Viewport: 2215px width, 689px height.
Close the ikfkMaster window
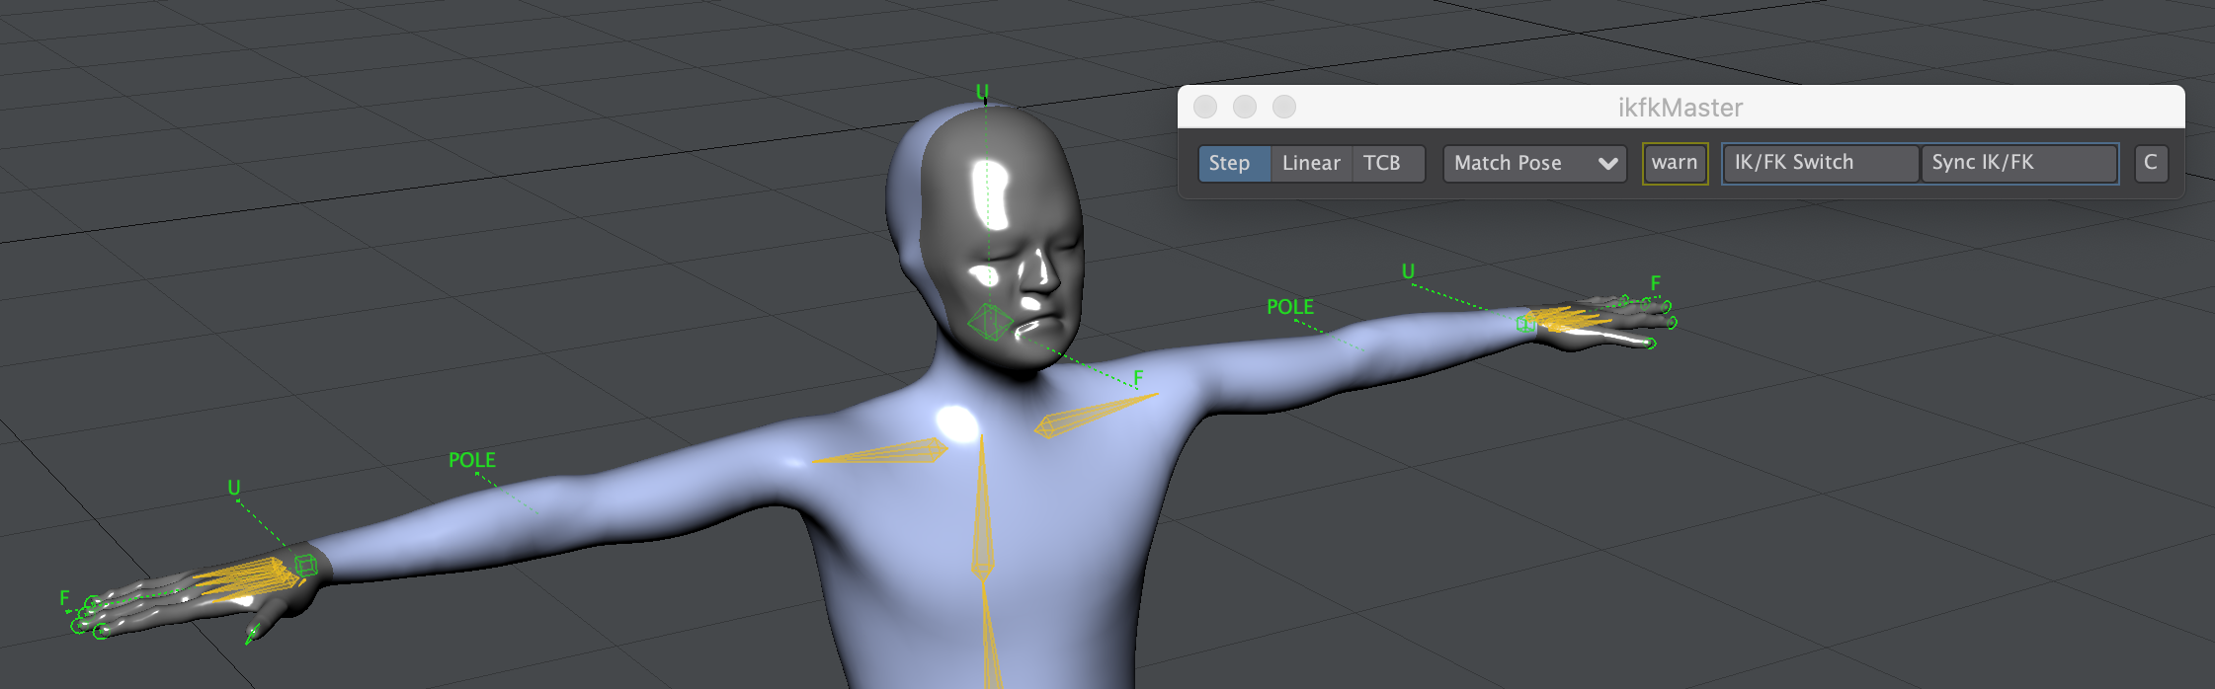pos(1205,107)
